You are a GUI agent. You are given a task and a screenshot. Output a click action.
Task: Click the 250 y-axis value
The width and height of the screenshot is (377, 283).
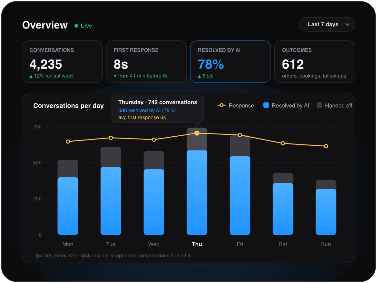pyautogui.click(x=37, y=199)
